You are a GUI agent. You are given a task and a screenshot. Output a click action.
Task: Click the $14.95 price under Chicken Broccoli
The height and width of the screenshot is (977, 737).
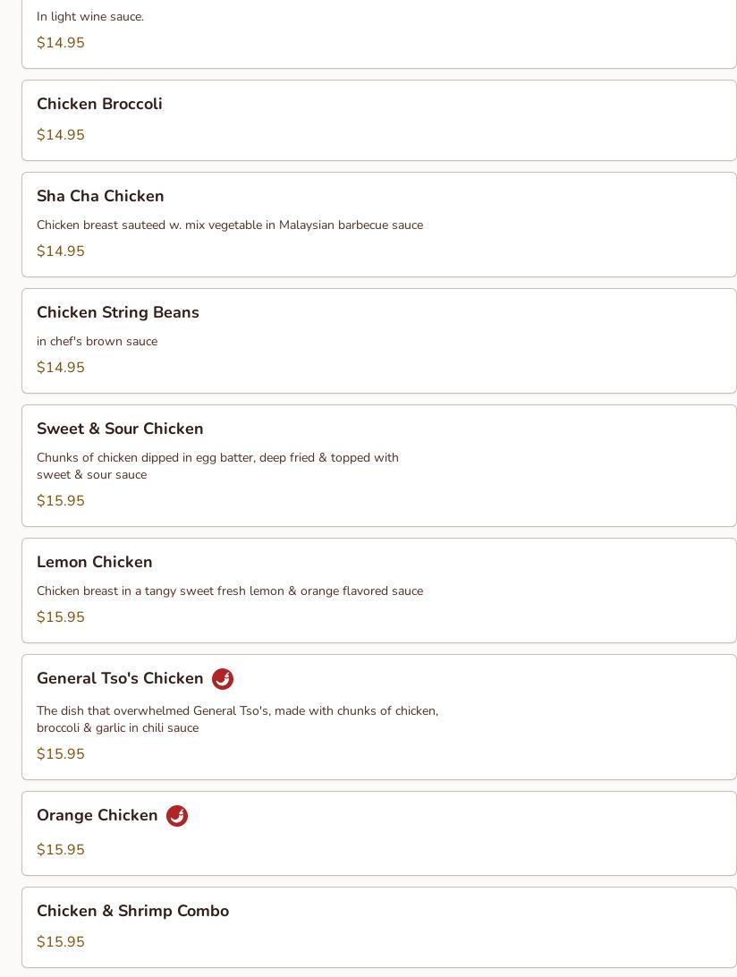pos(61,135)
